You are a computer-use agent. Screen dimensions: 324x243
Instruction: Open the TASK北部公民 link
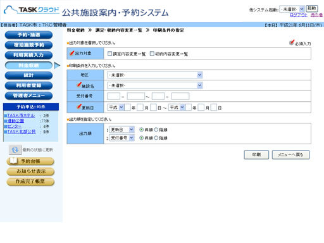point(22,132)
